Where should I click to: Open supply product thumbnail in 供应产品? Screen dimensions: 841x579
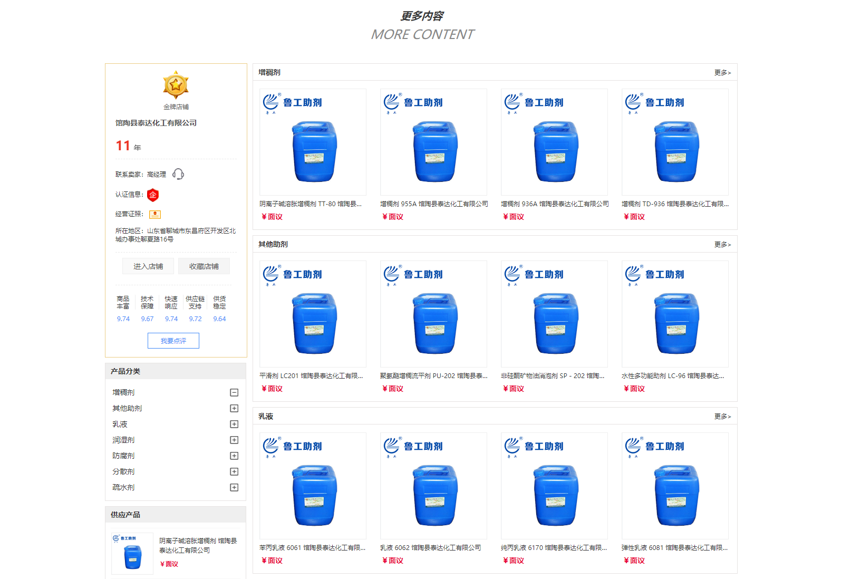pos(132,553)
